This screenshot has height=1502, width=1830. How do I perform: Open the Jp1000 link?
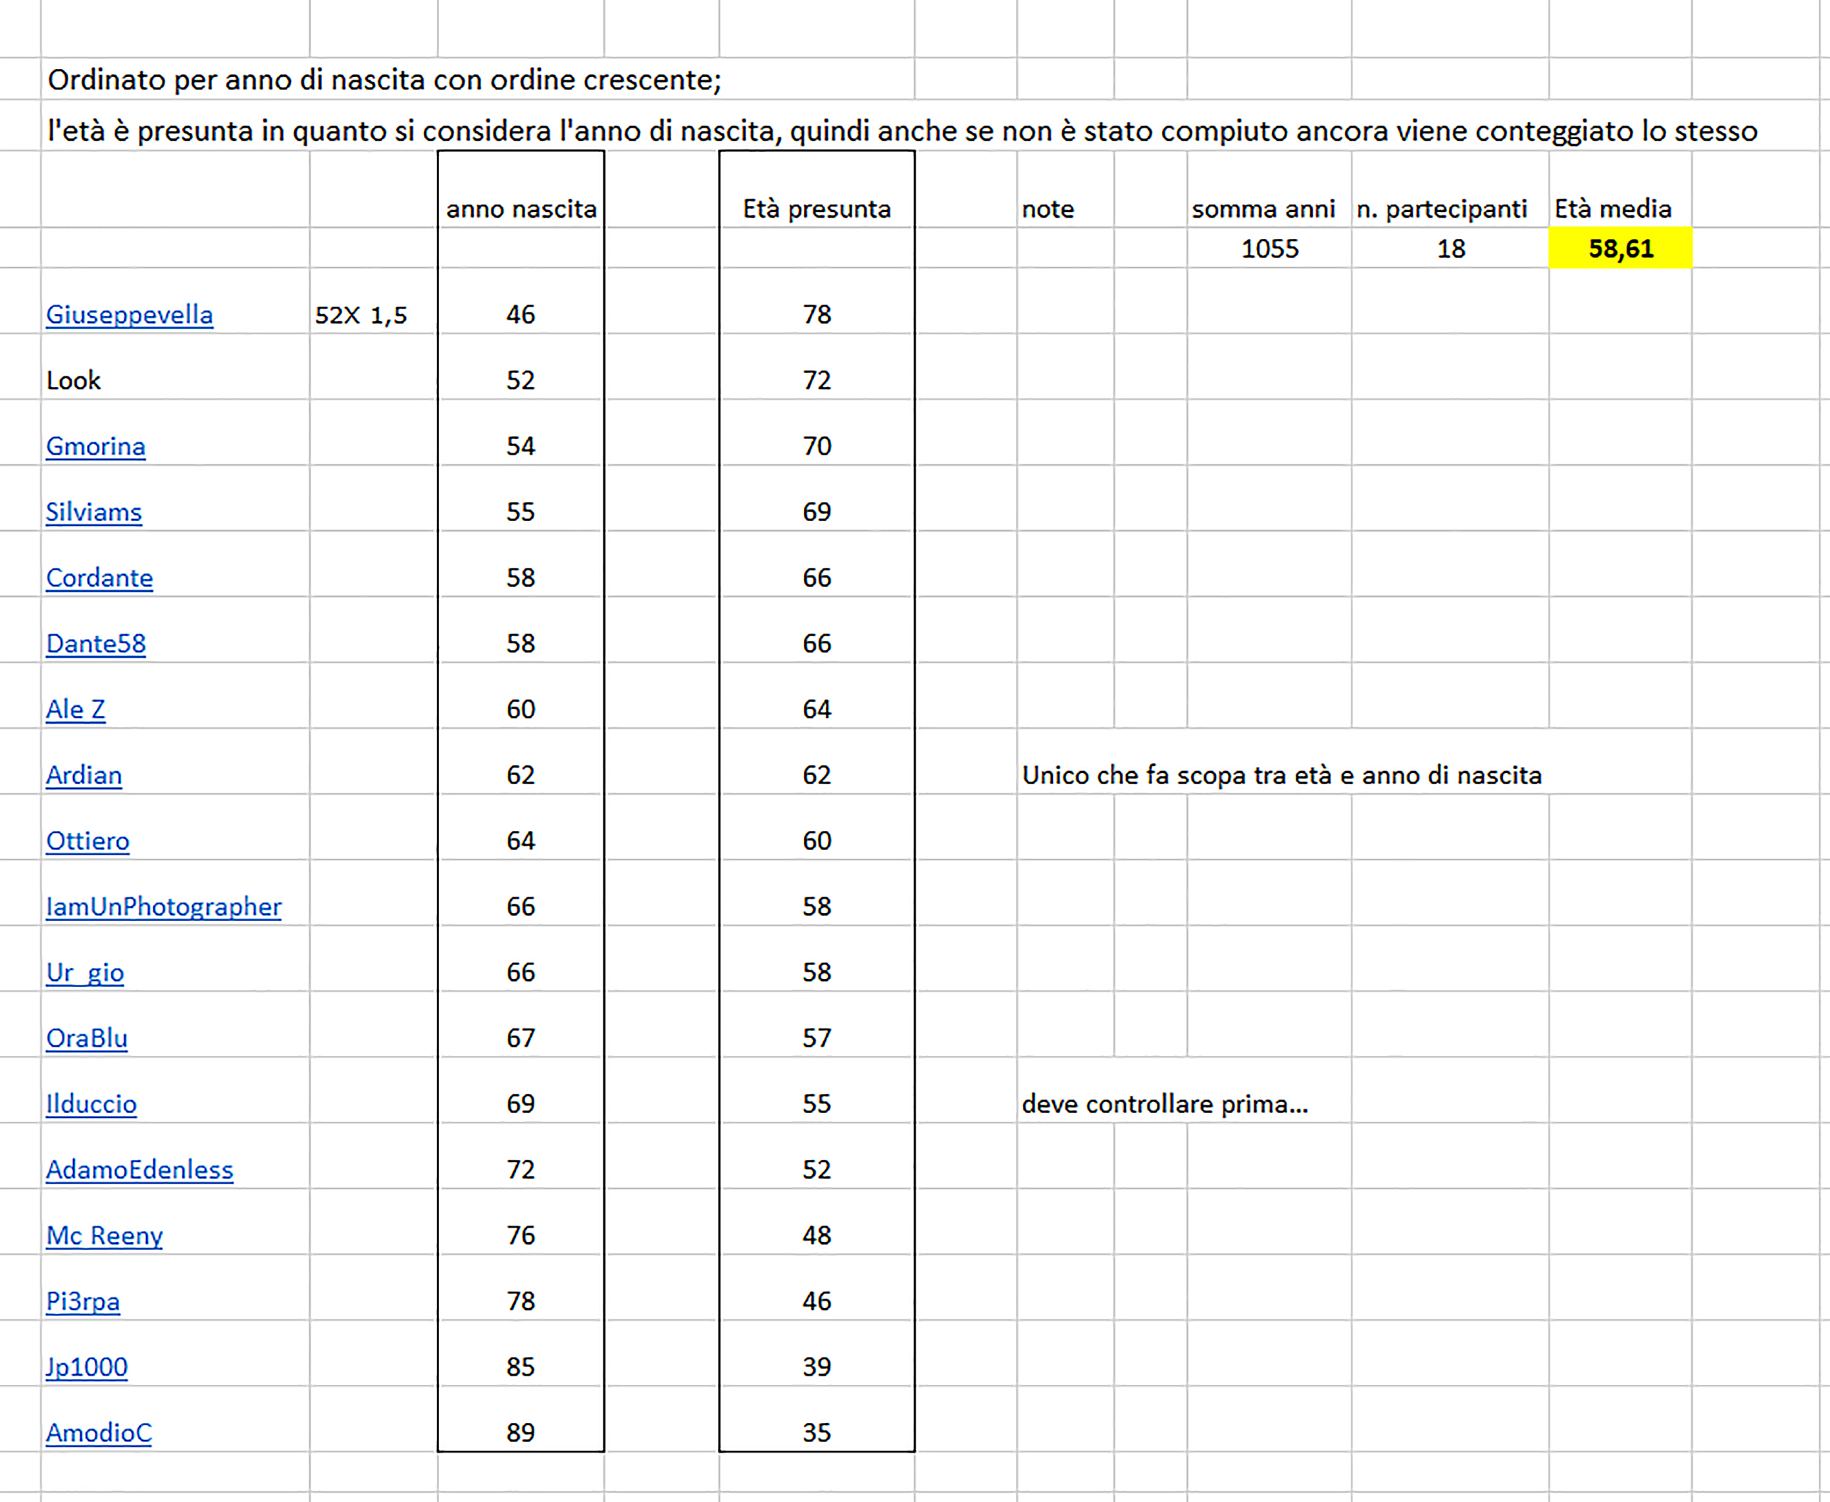[86, 1367]
